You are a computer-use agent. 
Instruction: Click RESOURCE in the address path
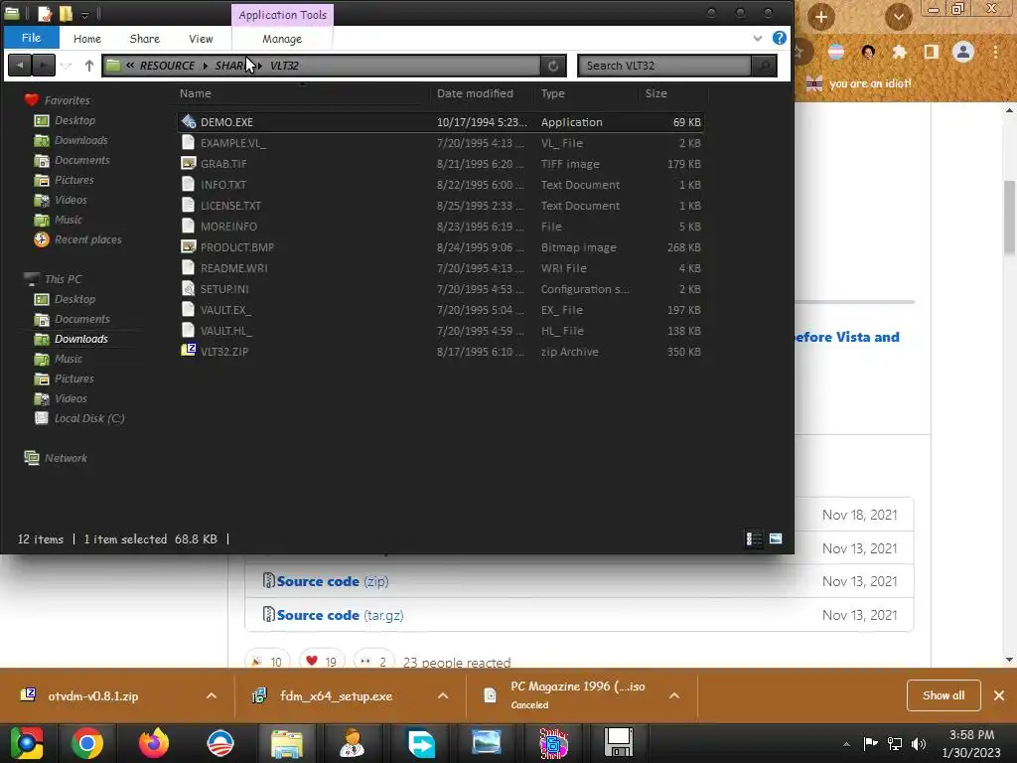(x=167, y=66)
